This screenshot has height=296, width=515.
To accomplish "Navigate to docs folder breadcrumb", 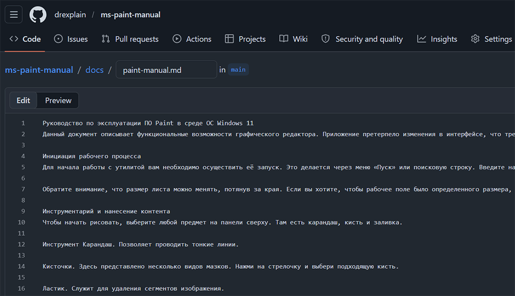I will coord(94,70).
